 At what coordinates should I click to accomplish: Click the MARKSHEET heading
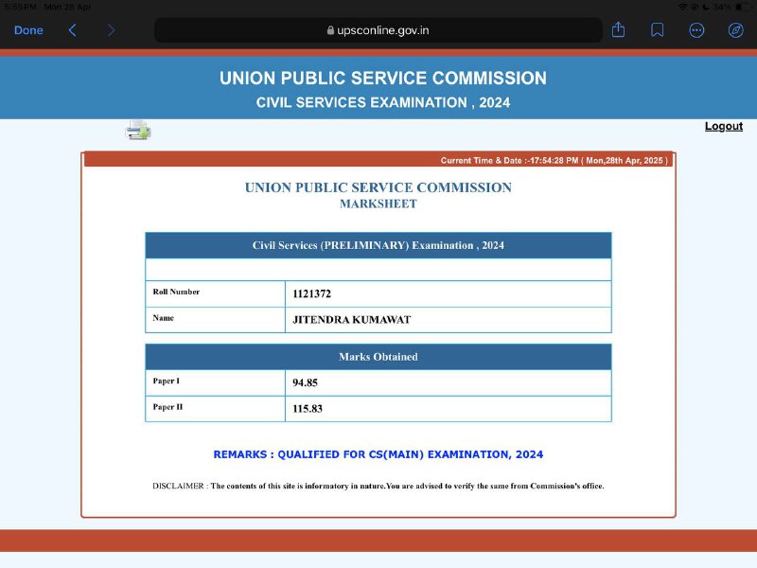[378, 204]
